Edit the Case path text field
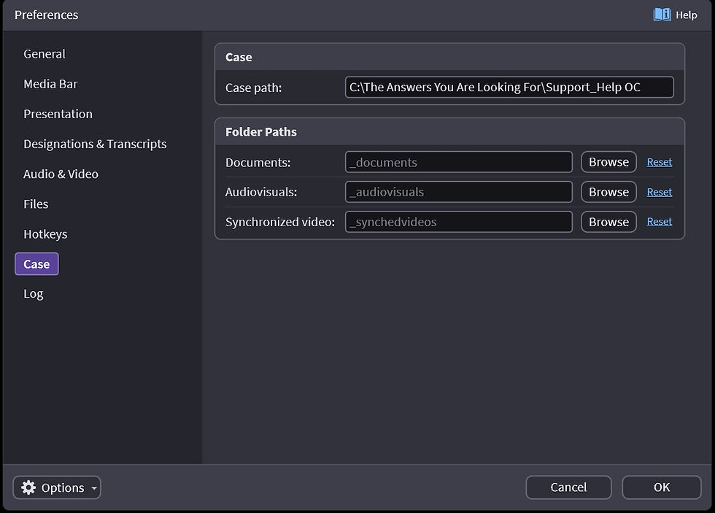 tap(509, 87)
